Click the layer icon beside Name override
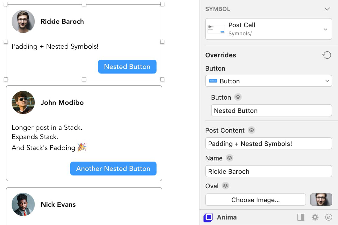The image size is (338, 225). coord(230,158)
